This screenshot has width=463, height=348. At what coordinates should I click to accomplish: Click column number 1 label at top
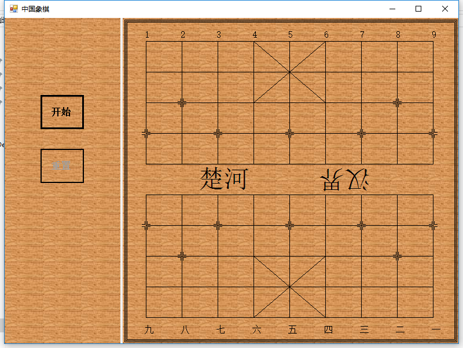pyautogui.click(x=147, y=35)
